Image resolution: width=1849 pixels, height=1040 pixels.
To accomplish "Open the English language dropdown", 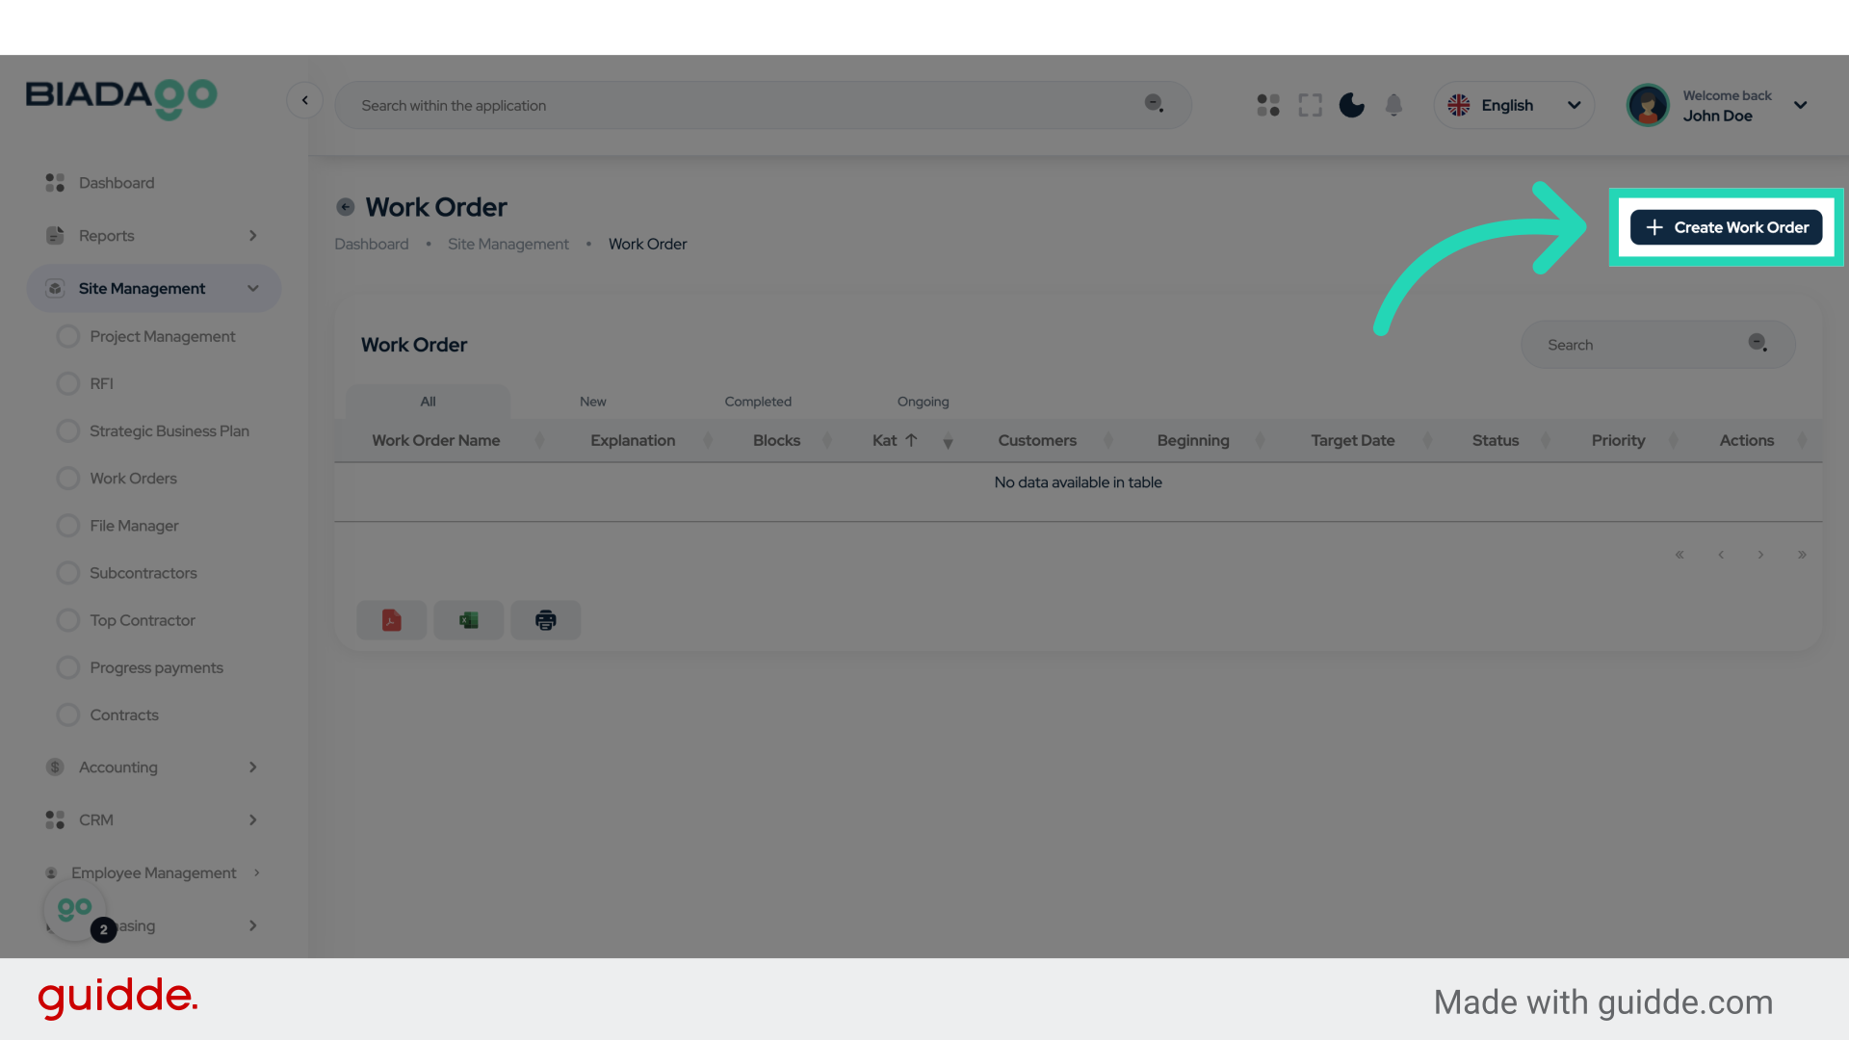I will coord(1514,105).
